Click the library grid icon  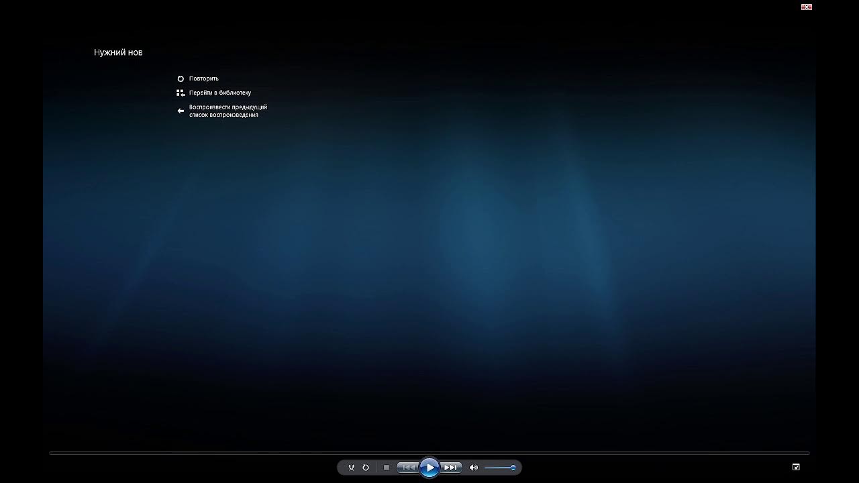(x=181, y=93)
